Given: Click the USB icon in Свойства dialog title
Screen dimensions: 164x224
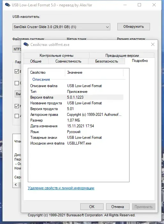Looking at the screenshot, I should click(x=26, y=44).
